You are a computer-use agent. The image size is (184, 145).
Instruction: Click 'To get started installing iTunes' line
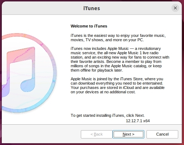[108, 115]
